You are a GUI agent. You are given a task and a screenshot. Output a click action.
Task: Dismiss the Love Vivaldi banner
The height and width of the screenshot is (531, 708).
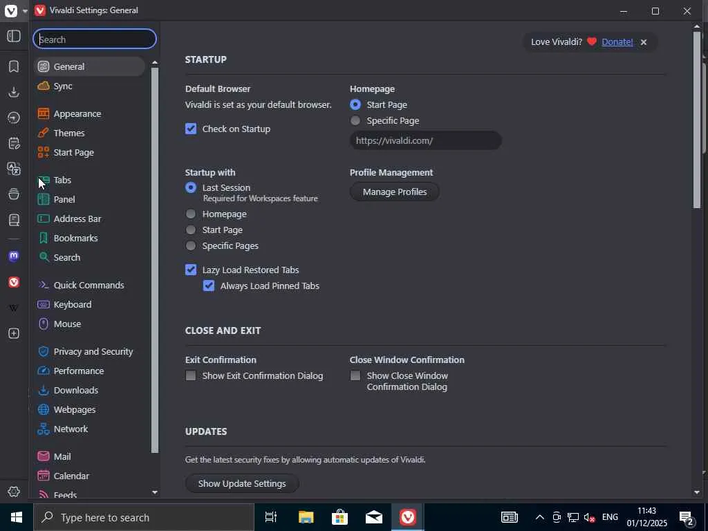(644, 42)
